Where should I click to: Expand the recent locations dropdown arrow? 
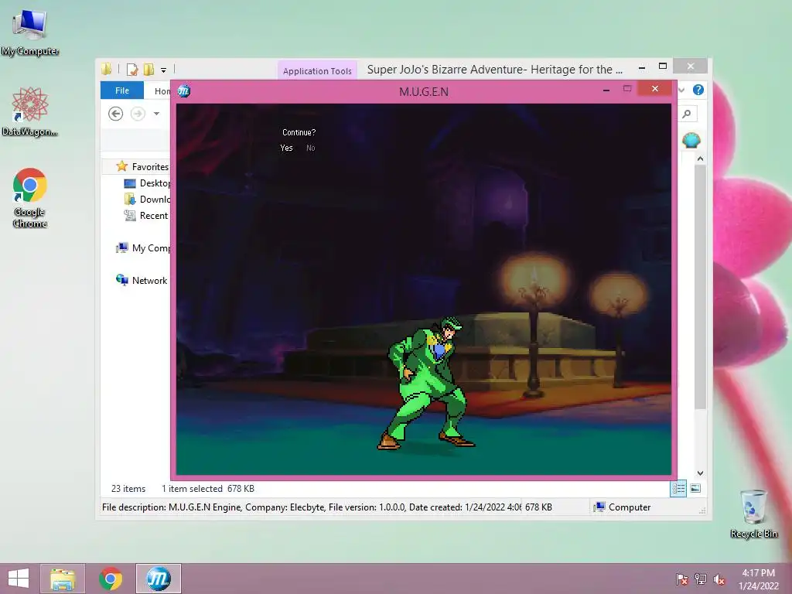tap(156, 114)
